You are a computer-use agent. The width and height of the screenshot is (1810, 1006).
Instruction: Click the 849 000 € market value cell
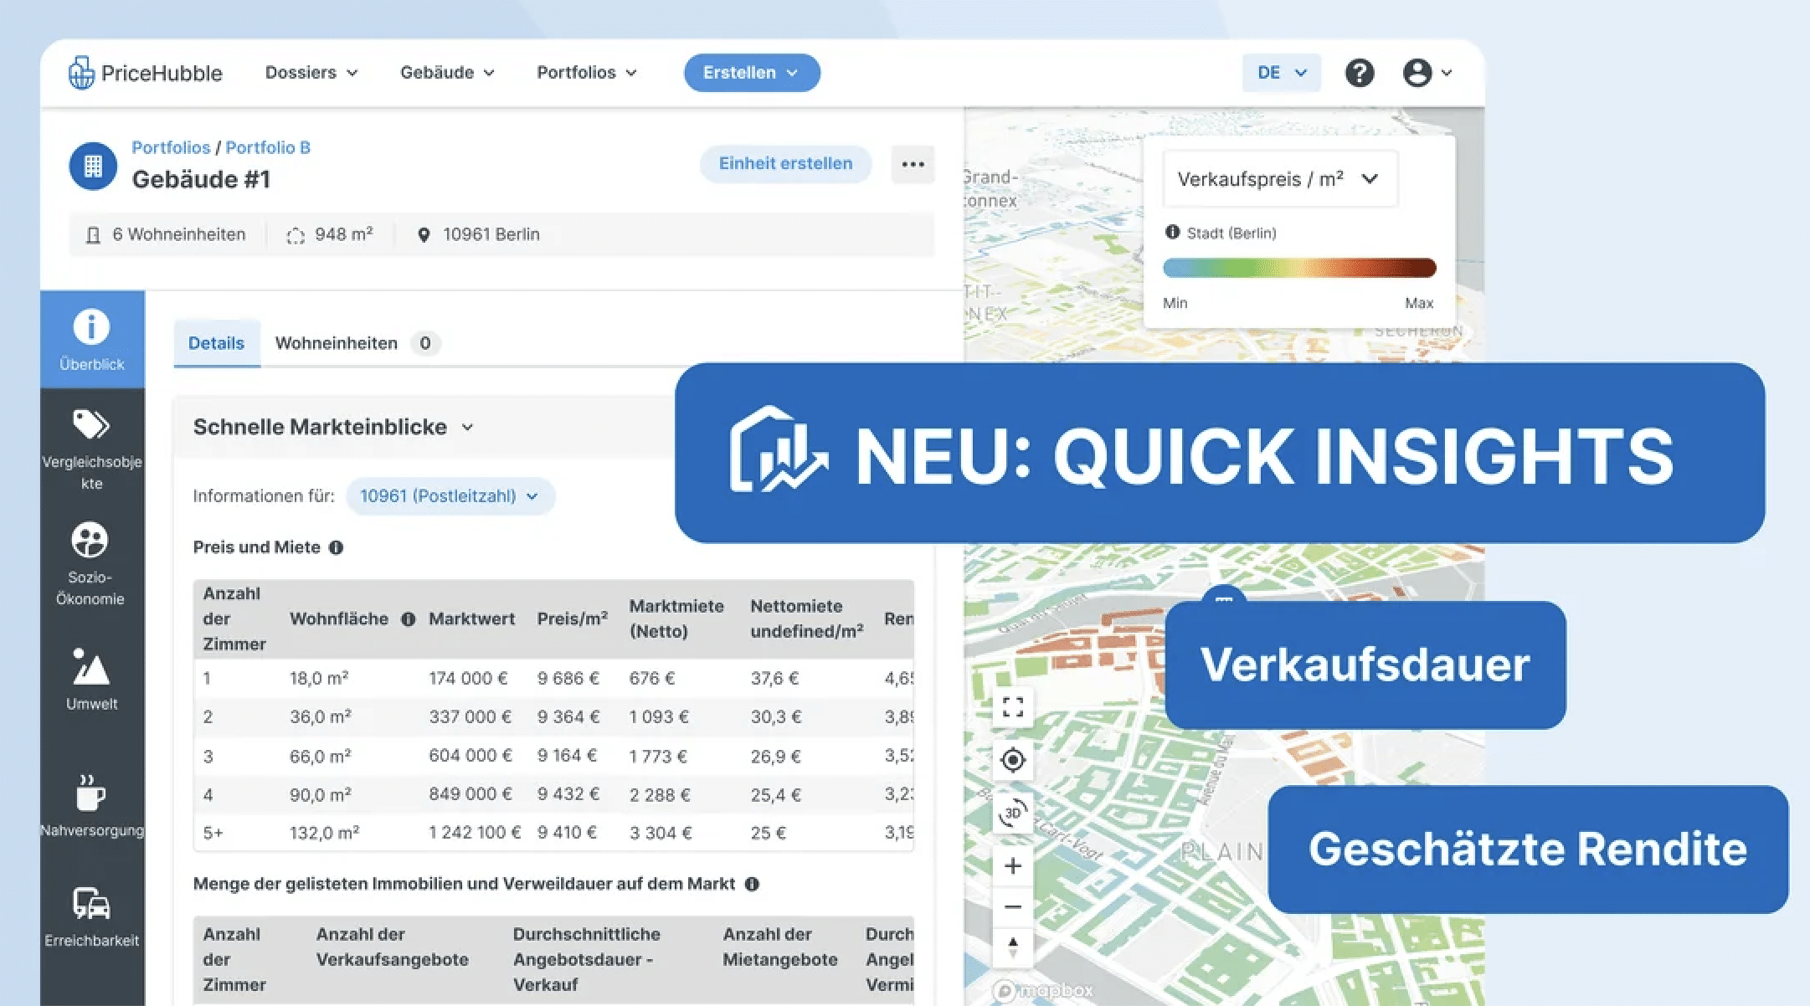point(470,794)
